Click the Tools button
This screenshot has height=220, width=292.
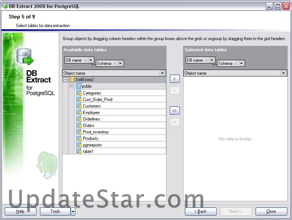[55, 211]
